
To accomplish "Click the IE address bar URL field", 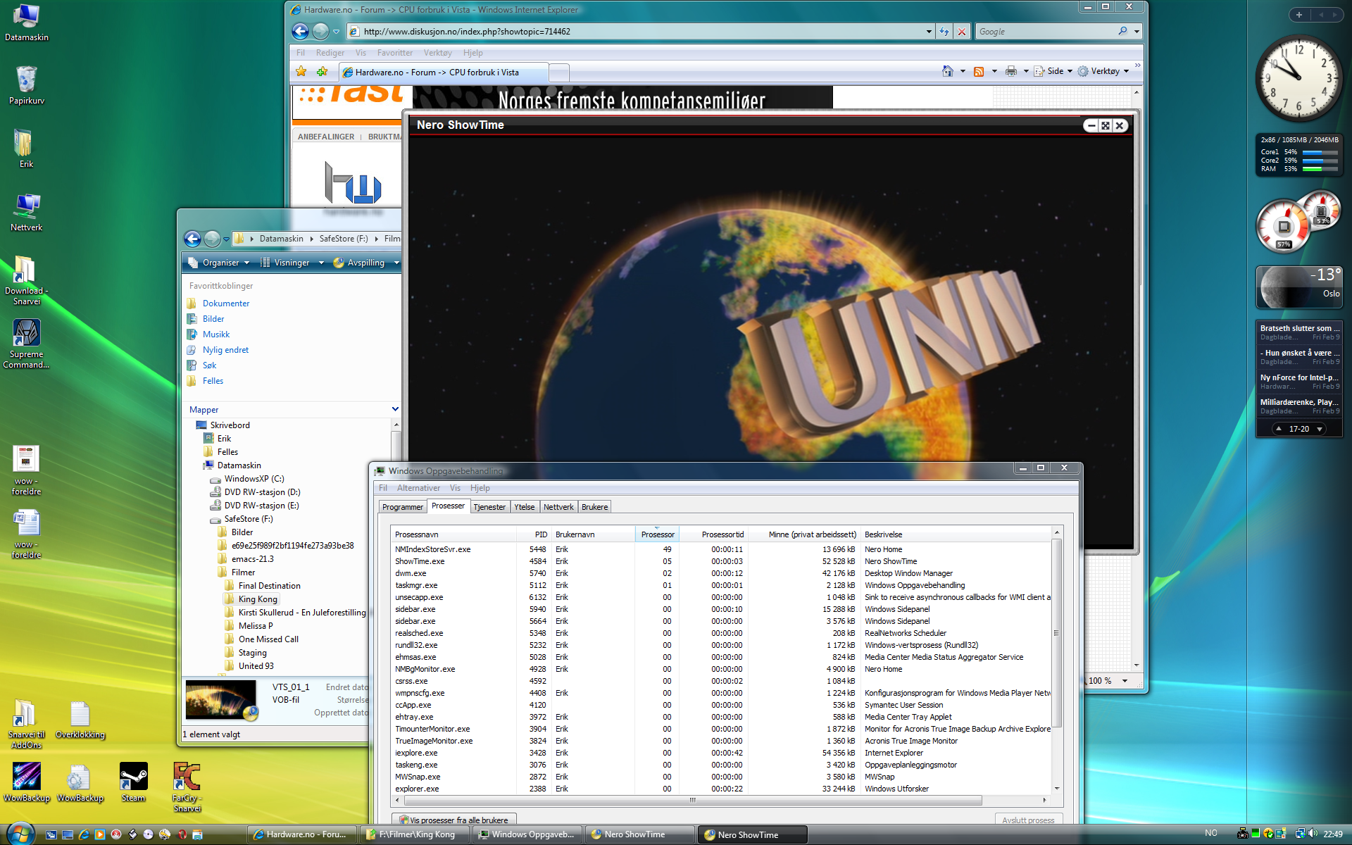I will pos(641,32).
